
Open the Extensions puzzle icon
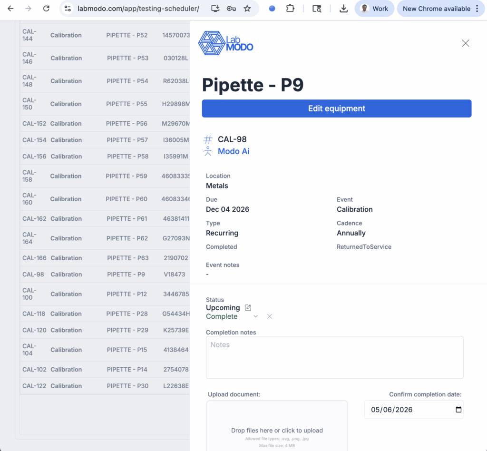coord(290,9)
